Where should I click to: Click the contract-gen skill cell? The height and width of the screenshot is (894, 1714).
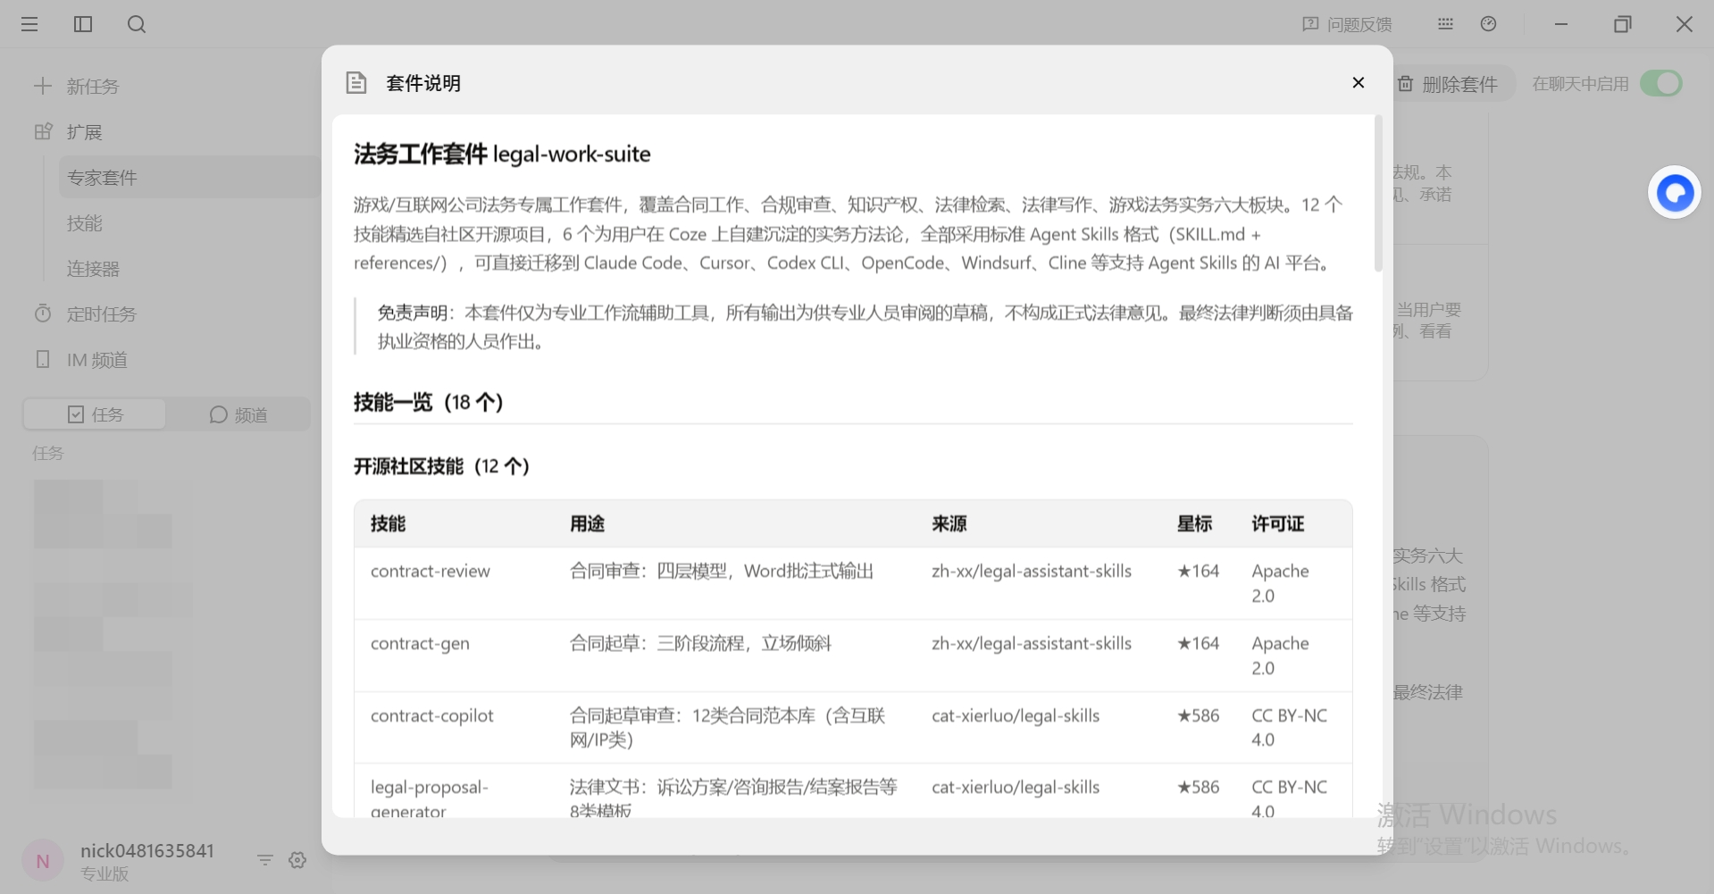coord(420,644)
